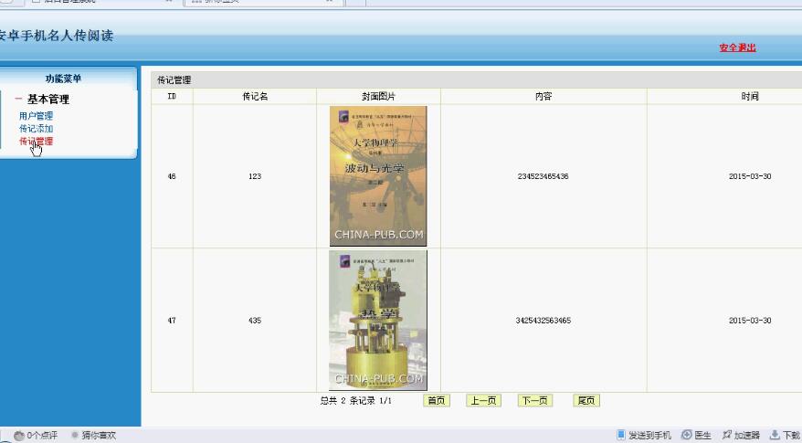Select the ID cell 46
802x443 pixels.
(172, 176)
